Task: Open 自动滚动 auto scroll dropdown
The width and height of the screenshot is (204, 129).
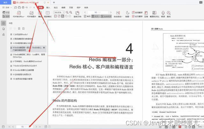Action: coord(118,14)
